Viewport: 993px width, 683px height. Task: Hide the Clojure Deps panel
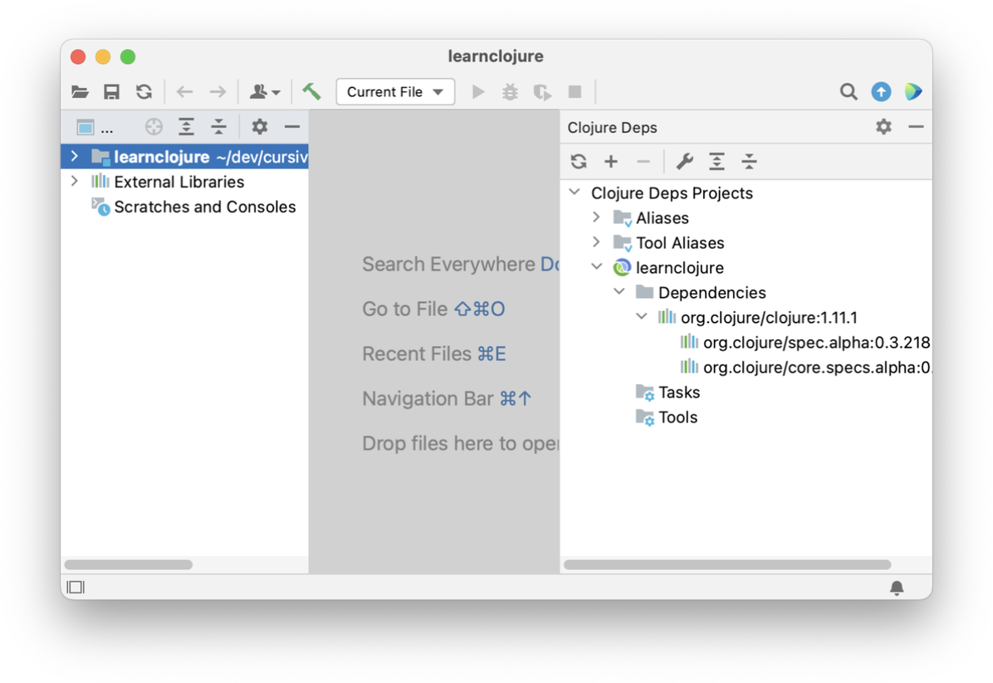[916, 127]
